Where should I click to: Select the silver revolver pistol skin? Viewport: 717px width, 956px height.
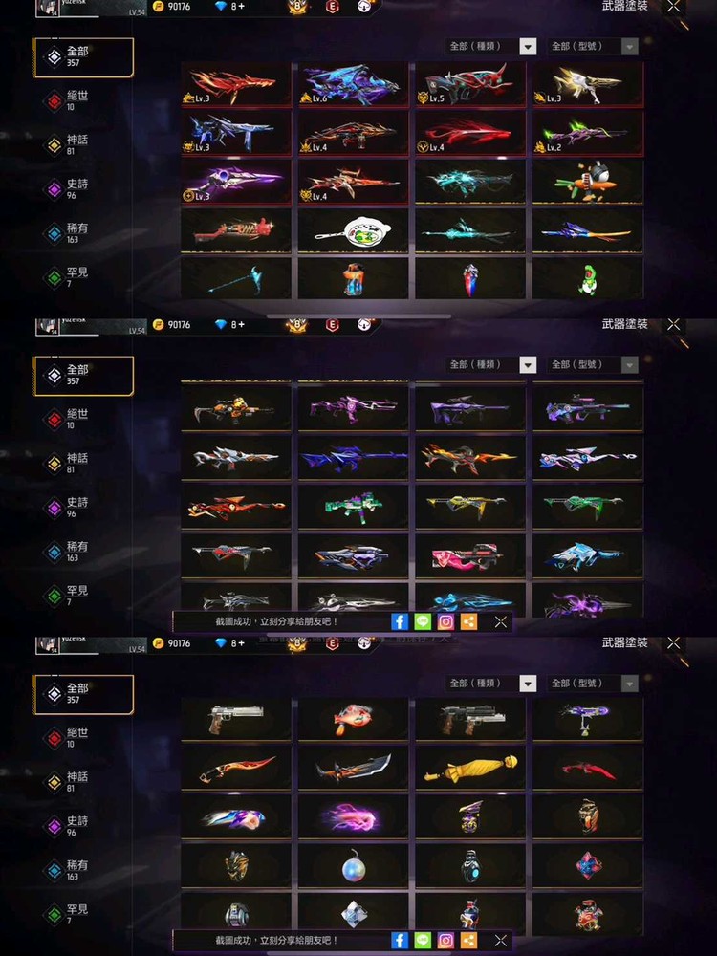[236, 720]
